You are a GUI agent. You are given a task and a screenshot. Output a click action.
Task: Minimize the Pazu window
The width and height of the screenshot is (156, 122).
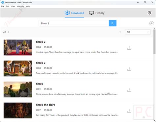[x=138, y=2]
